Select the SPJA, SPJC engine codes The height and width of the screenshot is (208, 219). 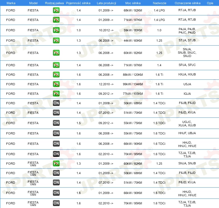187,65
